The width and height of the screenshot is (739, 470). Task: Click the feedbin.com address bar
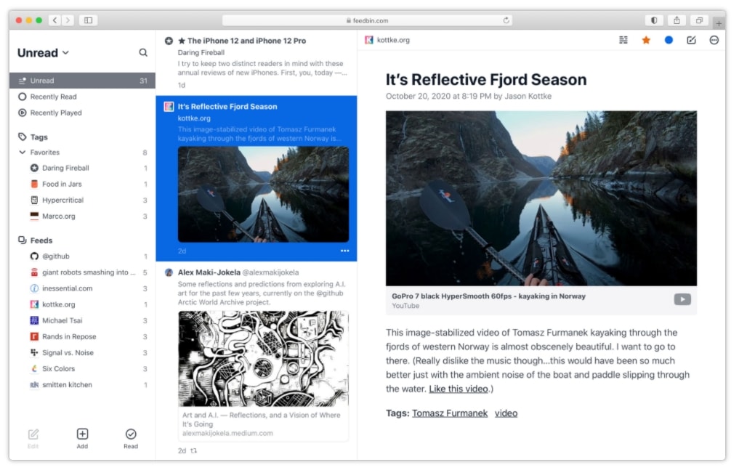[x=367, y=20]
